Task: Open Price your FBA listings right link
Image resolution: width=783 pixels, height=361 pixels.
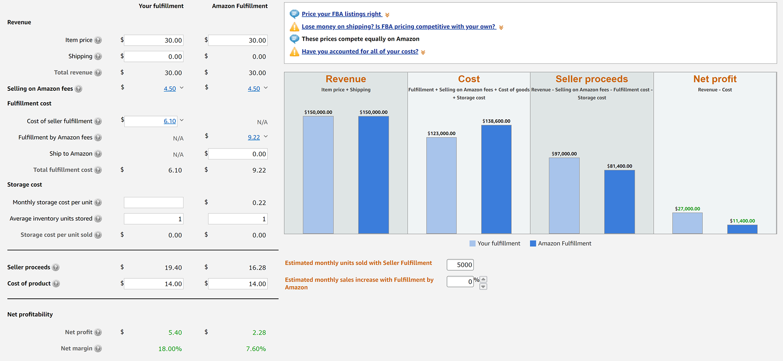Action: [342, 14]
